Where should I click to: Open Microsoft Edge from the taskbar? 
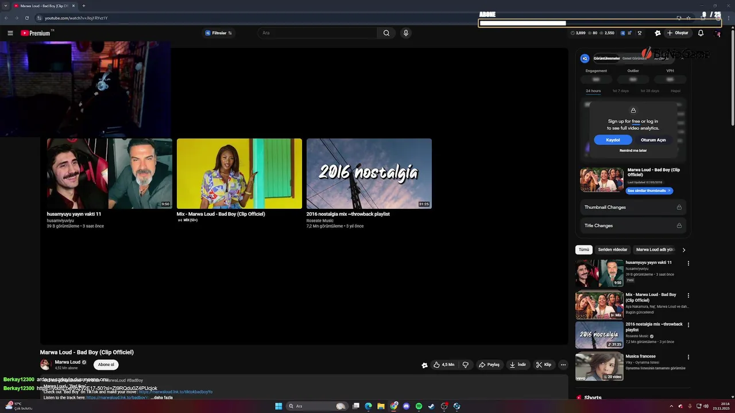(368, 406)
